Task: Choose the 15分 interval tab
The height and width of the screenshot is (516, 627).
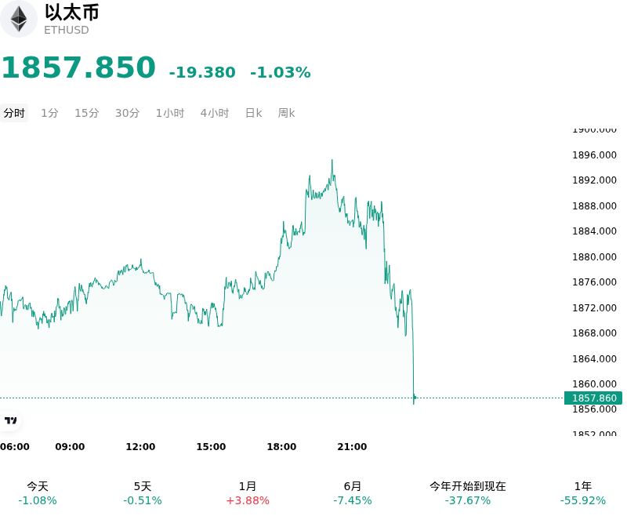Action: tap(87, 113)
